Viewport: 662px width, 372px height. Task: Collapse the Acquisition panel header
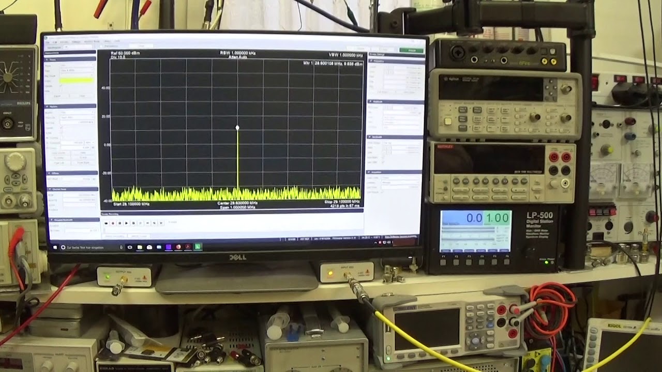(x=394, y=172)
